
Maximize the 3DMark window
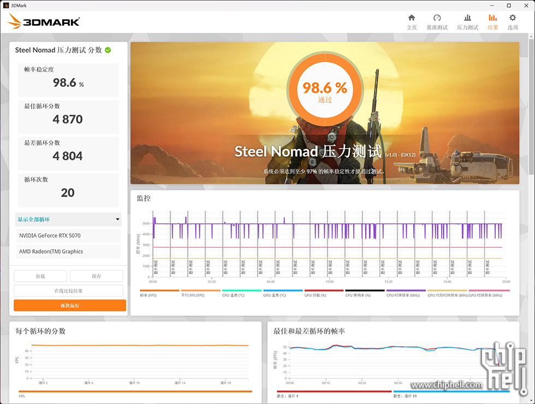coord(509,5)
